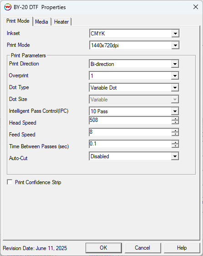Open the Inkset dropdown showing CMYK

pyautogui.click(x=134, y=34)
